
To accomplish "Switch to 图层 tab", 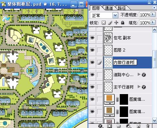I will [96, 8].
